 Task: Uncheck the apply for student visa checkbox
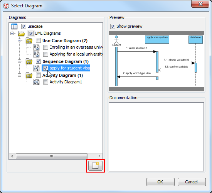[x=45, y=68]
